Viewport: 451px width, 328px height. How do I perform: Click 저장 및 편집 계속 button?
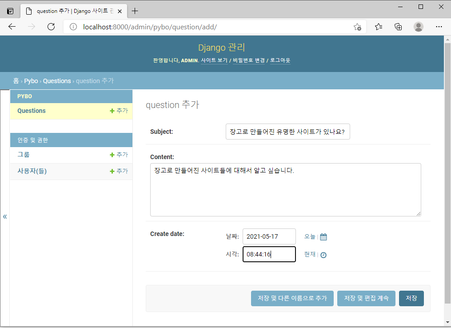(366, 298)
